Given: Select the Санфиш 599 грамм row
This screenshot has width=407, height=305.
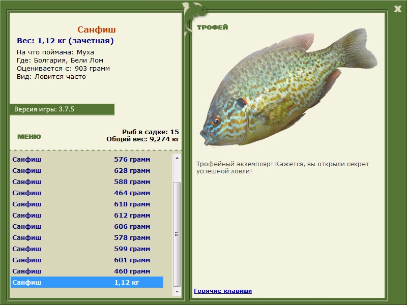Looking at the screenshot, I should [87, 249].
